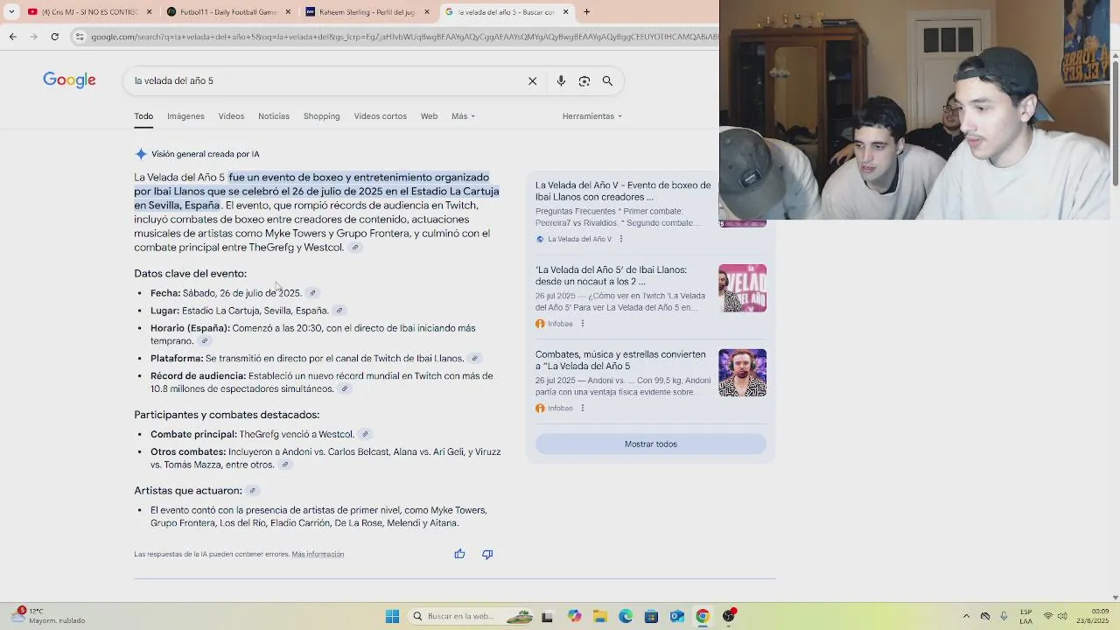
Task: Expand the 'Más' search filter dropdown
Action: coord(463,116)
